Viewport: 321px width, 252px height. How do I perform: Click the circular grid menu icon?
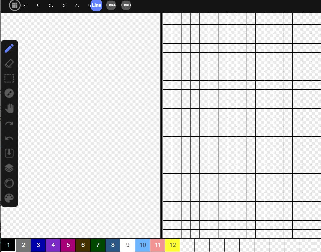(x=15, y=5)
